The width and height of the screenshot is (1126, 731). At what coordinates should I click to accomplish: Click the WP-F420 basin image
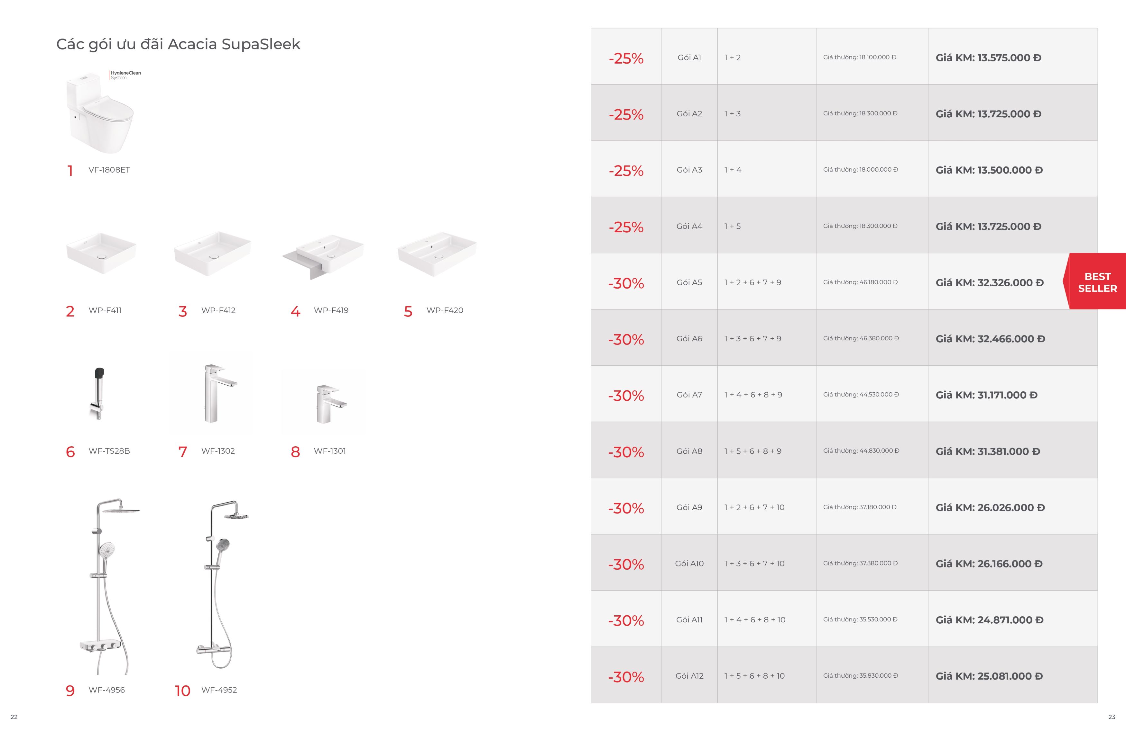point(437,254)
